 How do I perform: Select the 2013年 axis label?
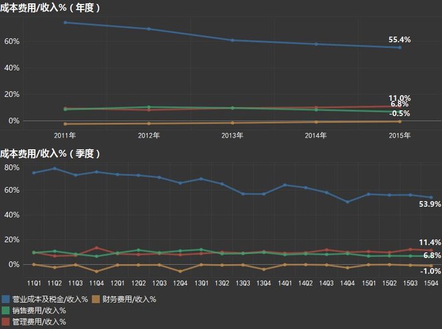[x=232, y=136]
